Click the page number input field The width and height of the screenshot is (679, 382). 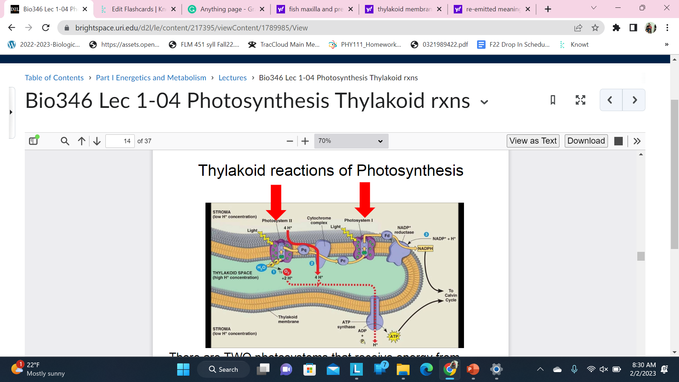click(x=120, y=141)
